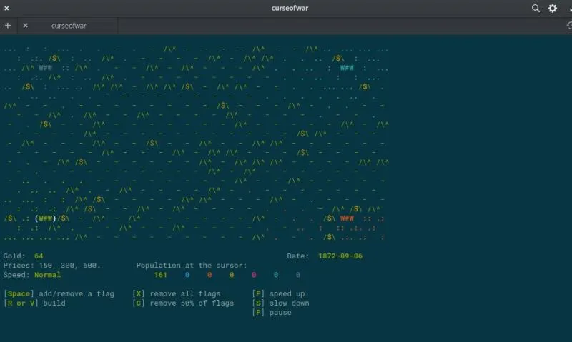Screen dimensions: 572x342
Task: Click the Speed value Normal
Action: [x=47, y=275]
